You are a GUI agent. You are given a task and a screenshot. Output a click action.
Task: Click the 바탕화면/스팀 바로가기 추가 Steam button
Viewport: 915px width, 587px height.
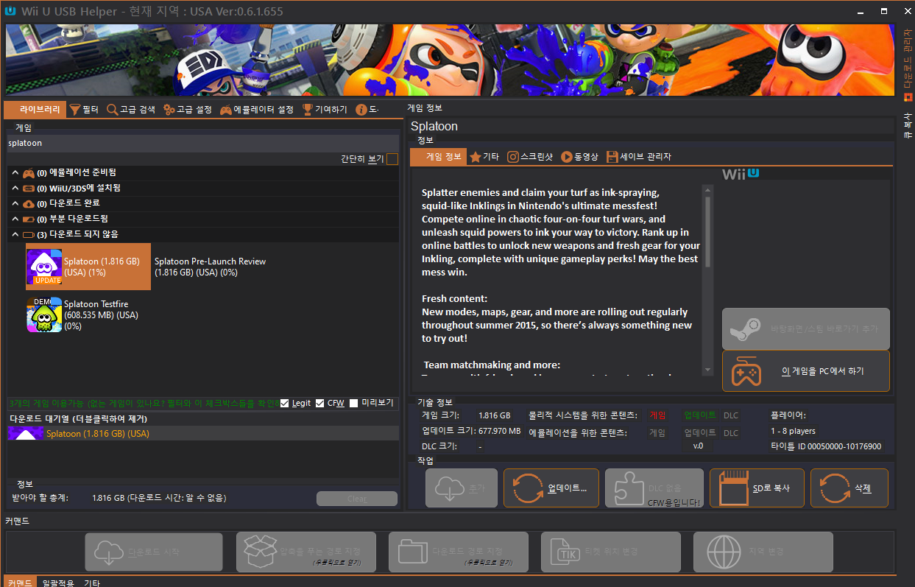coord(806,329)
